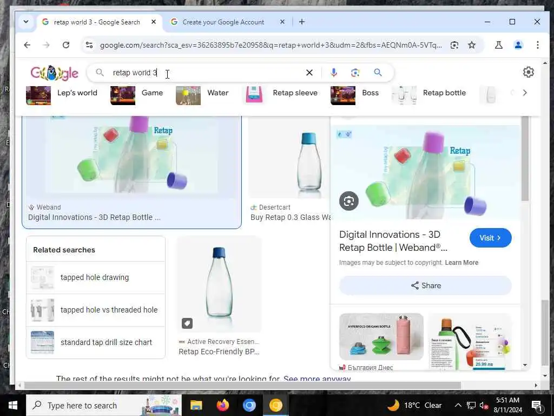Open Digital Innovations 3D Retap Bottle title
The image size is (554, 416).
tap(393, 241)
